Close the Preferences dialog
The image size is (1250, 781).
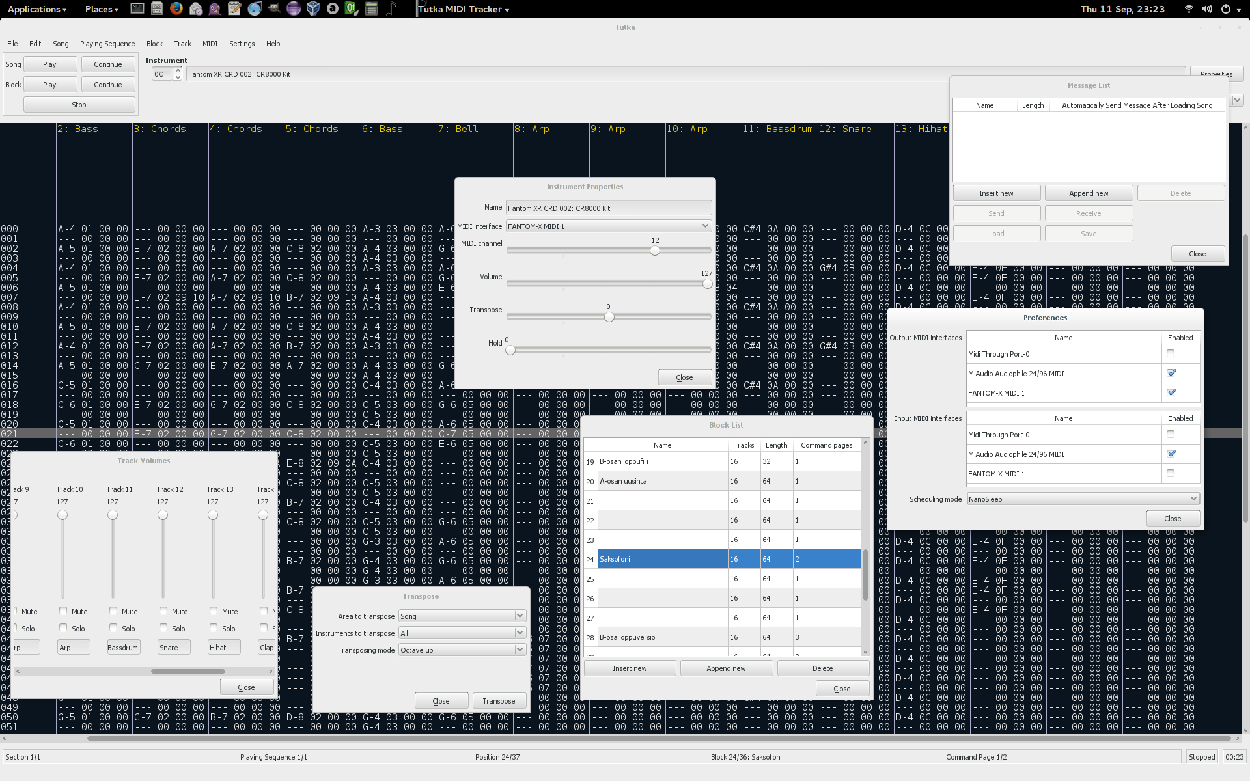1173,519
